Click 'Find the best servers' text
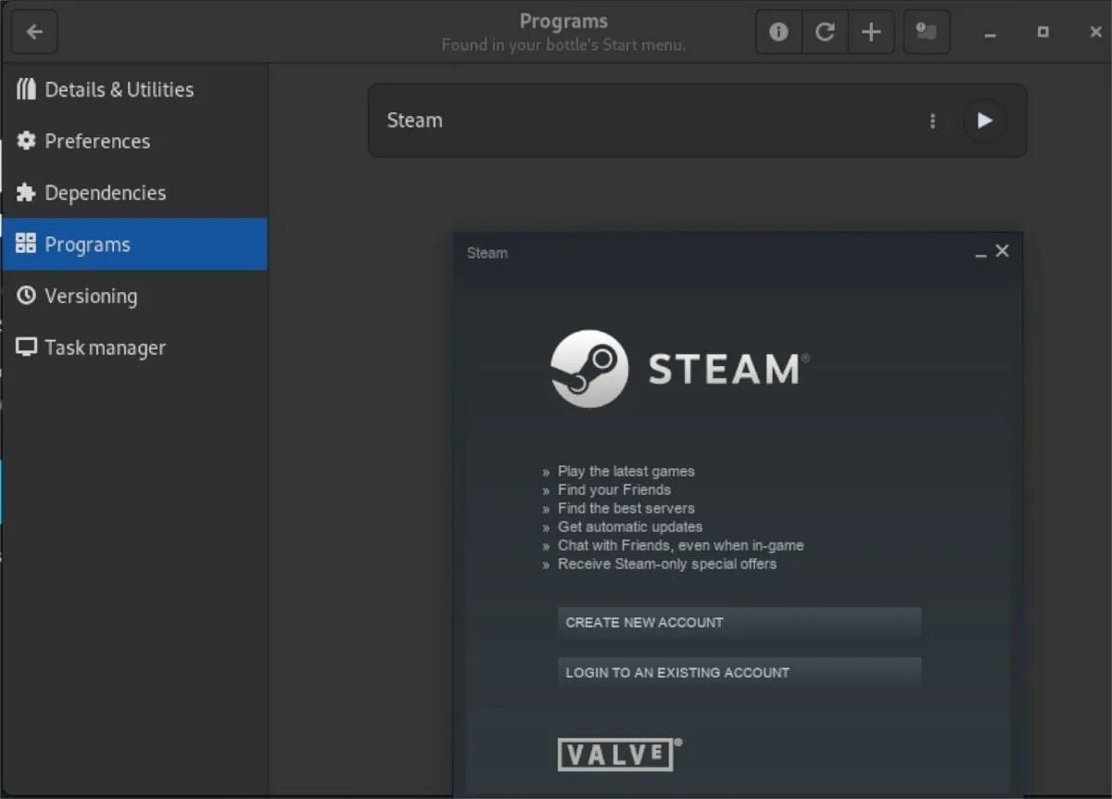This screenshot has height=799, width=1112. coord(625,508)
